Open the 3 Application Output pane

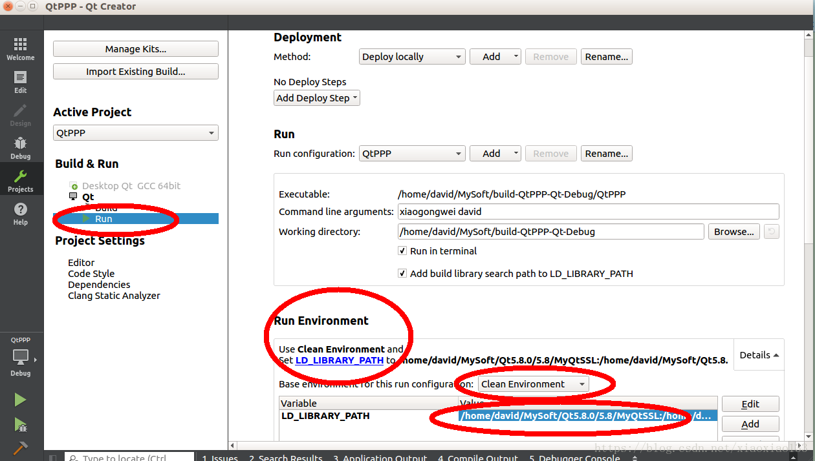(x=380, y=457)
